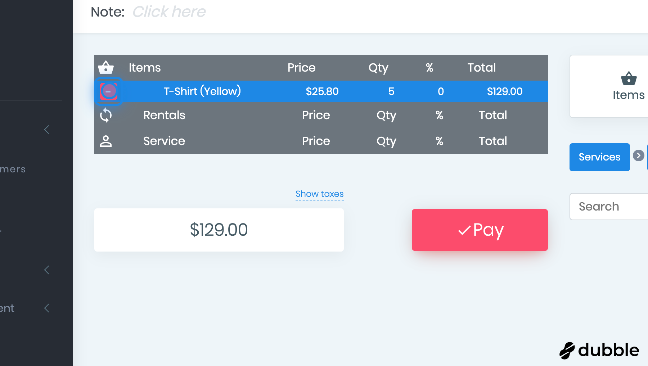Screen dimensions: 648x366
Task: Select the Services tab
Action: (599, 157)
